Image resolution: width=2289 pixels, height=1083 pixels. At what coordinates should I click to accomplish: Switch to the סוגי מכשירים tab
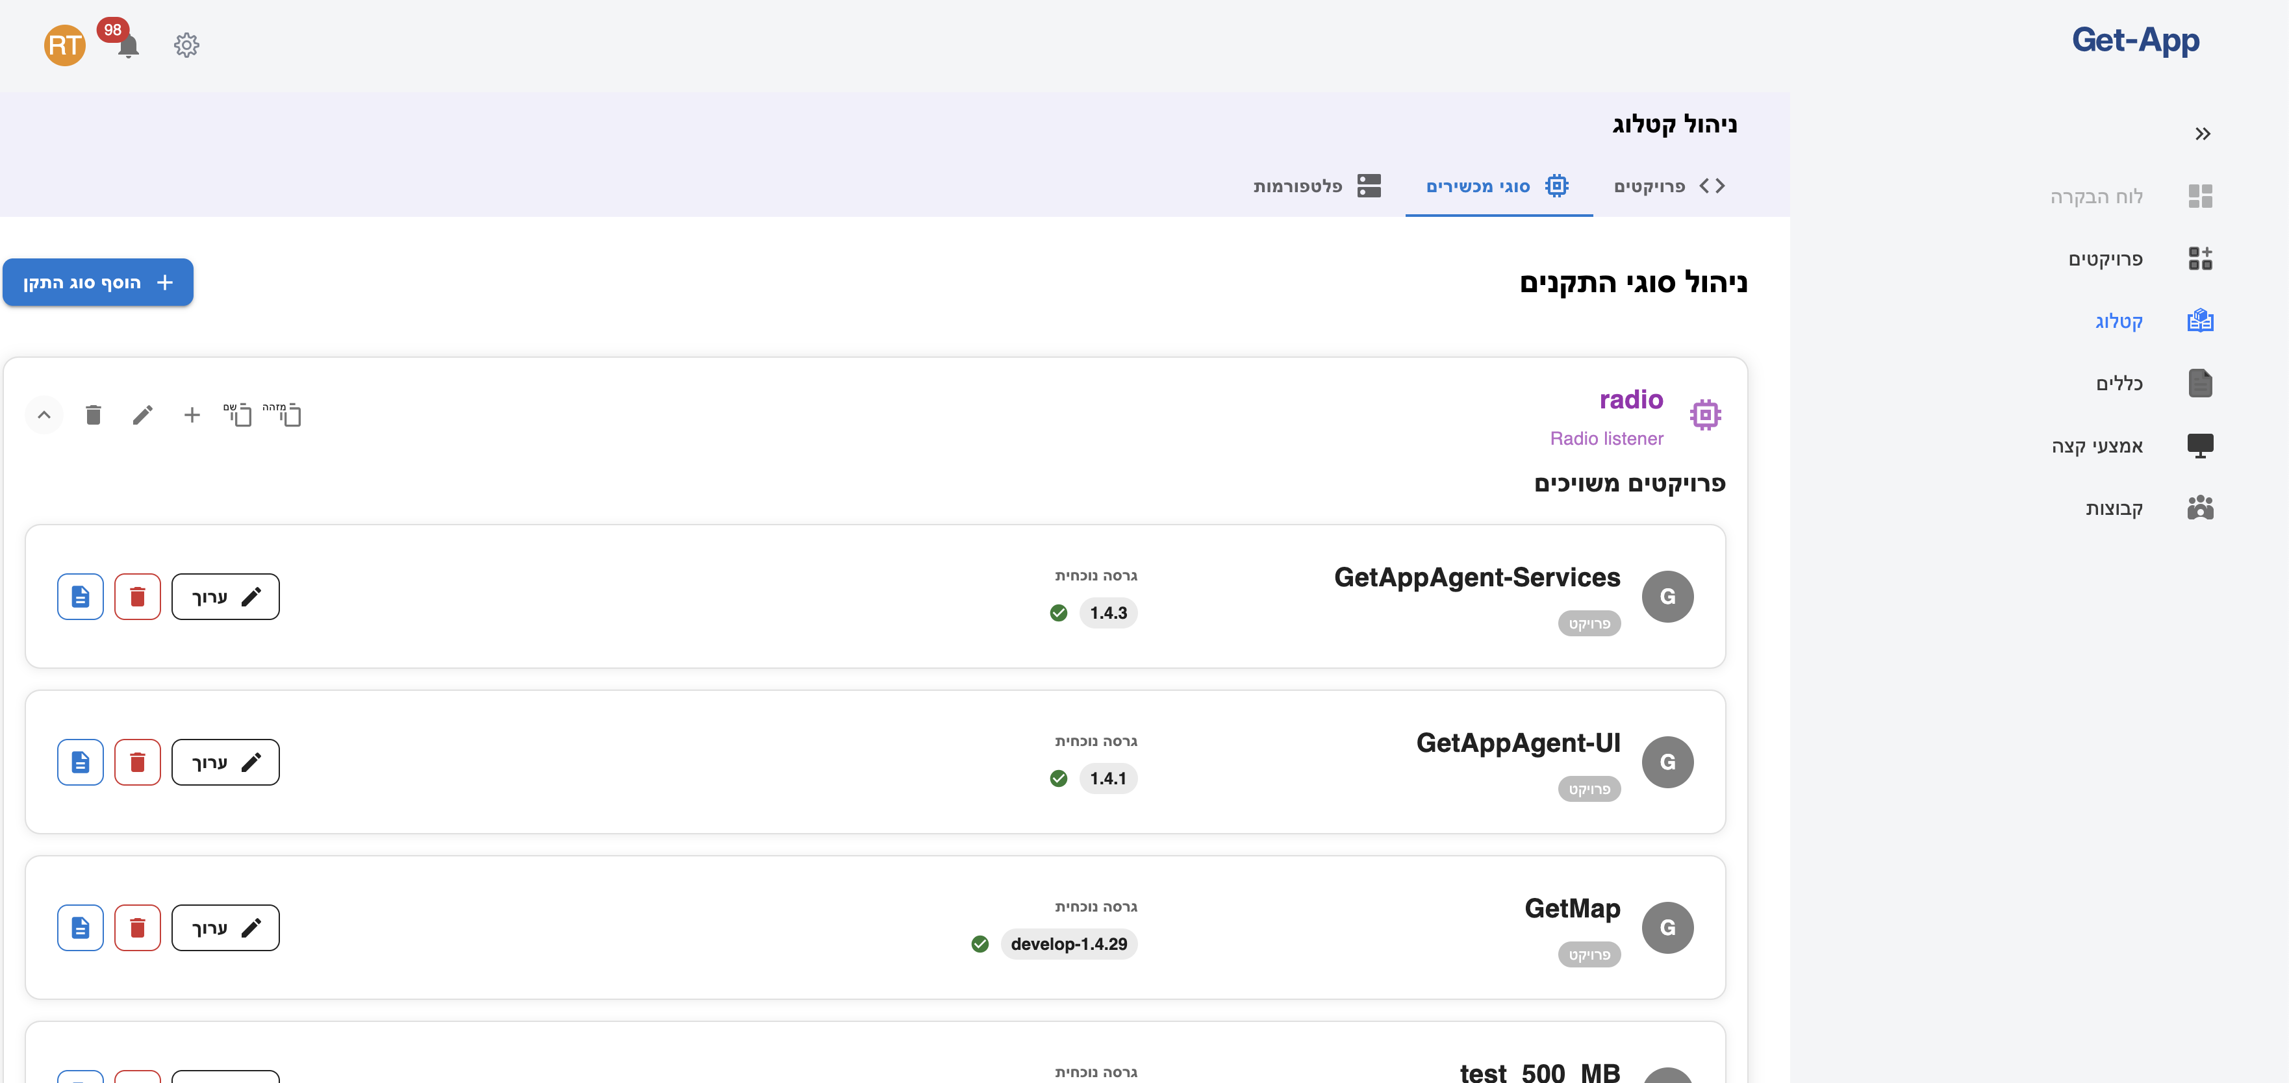[1498, 186]
